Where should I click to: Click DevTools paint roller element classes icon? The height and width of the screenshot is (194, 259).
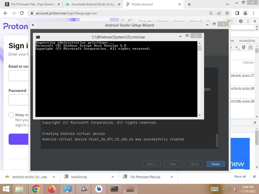click(x=244, y=47)
